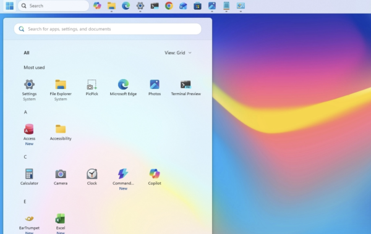Image resolution: width=371 pixels, height=234 pixels.
Task: Open the Terminal icon on the taskbar
Action: [155, 6]
